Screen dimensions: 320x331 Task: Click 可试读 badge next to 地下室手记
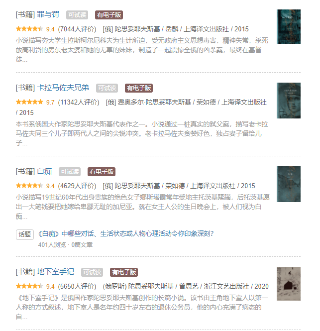(92, 272)
